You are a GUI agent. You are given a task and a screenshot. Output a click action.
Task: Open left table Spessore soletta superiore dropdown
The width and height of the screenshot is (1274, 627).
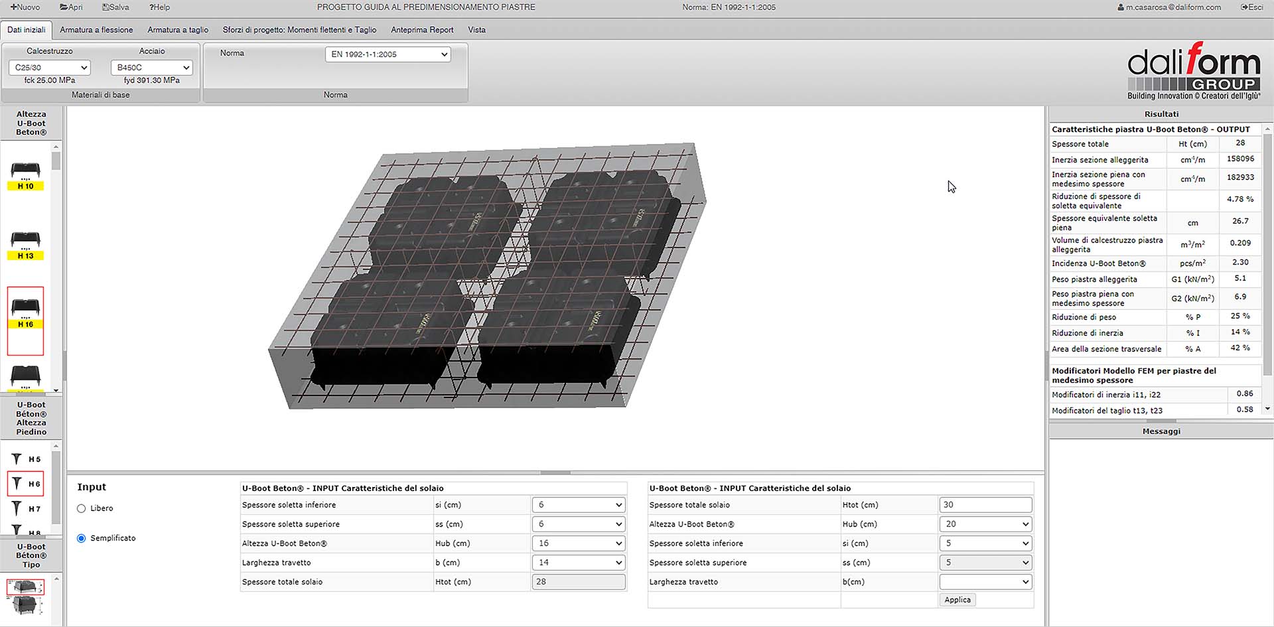pos(579,524)
